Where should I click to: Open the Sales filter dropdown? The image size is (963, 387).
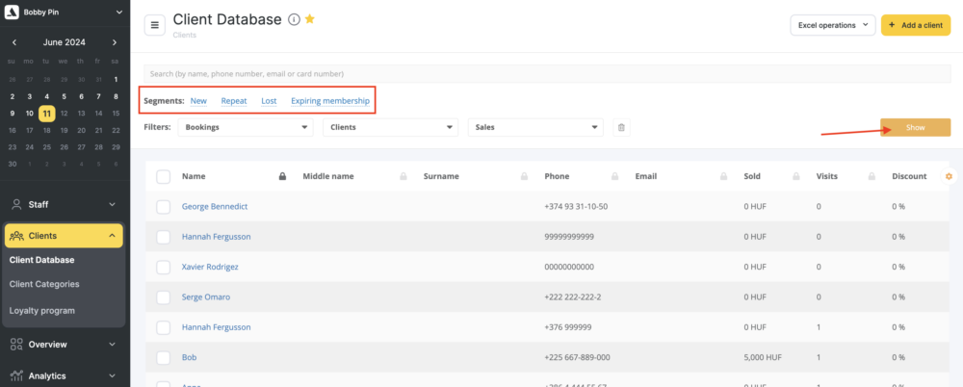click(x=535, y=127)
